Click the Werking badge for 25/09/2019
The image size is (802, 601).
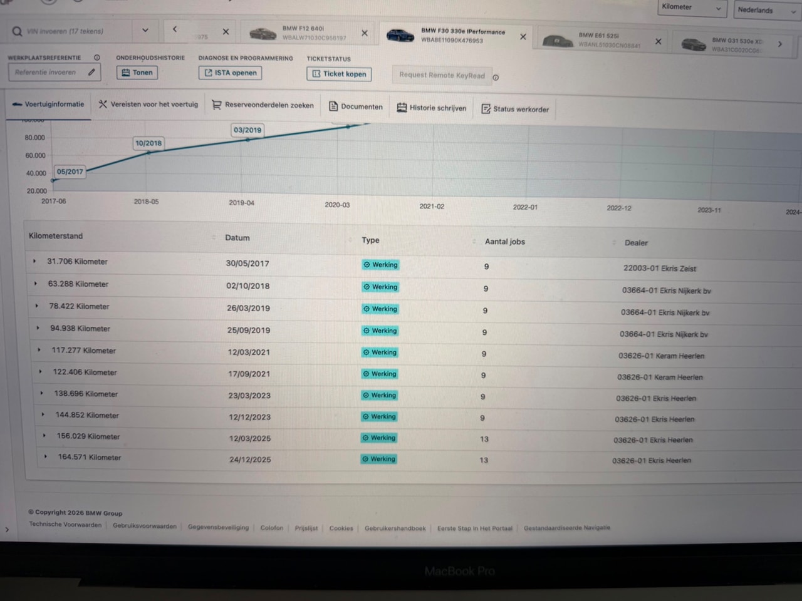380,331
